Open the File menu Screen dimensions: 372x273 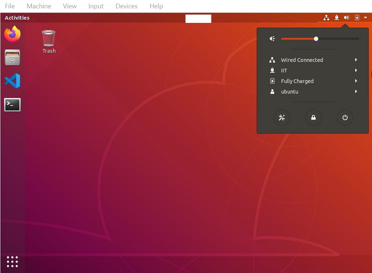(x=10, y=6)
